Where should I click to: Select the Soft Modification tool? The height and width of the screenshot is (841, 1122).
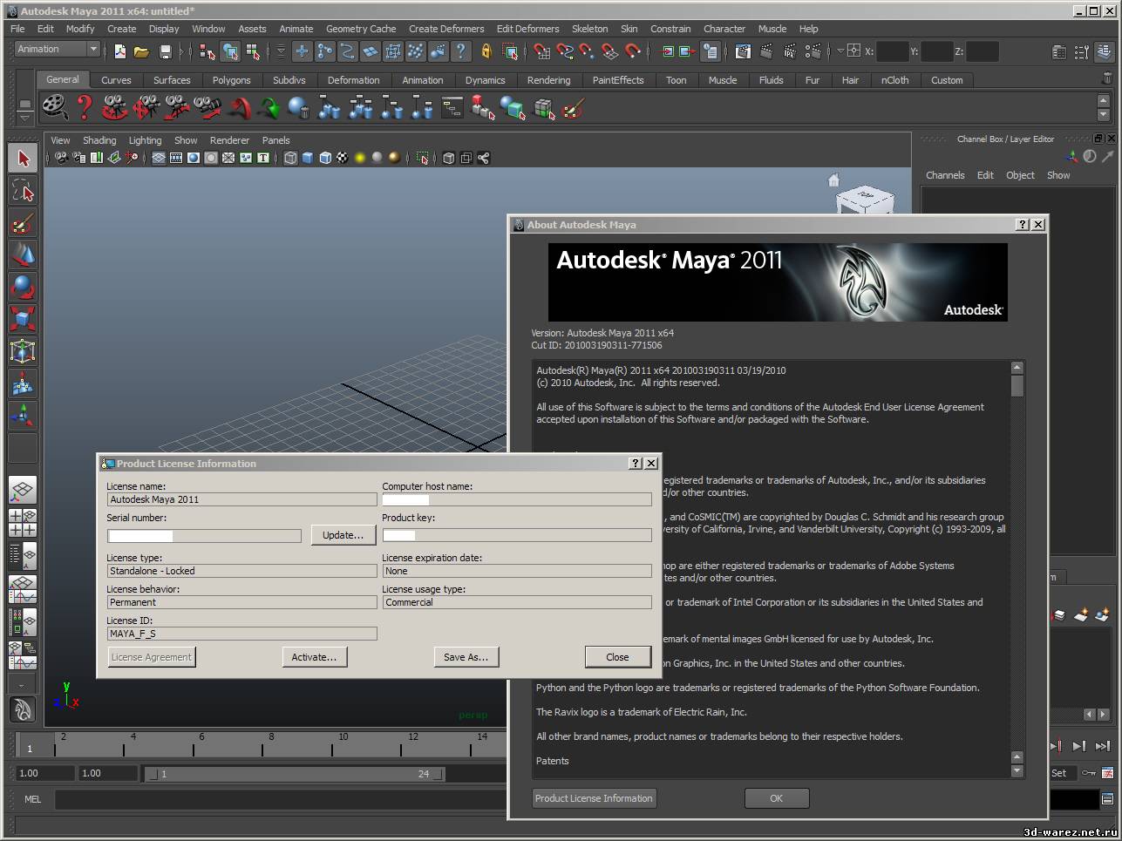click(23, 383)
